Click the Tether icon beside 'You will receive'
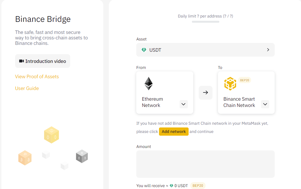This screenshot has width=301, height=189. 172,186
